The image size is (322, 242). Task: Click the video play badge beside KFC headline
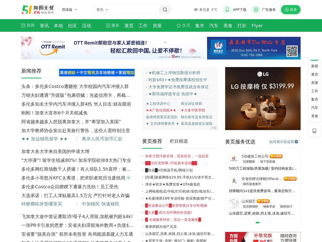(x=129, y=178)
